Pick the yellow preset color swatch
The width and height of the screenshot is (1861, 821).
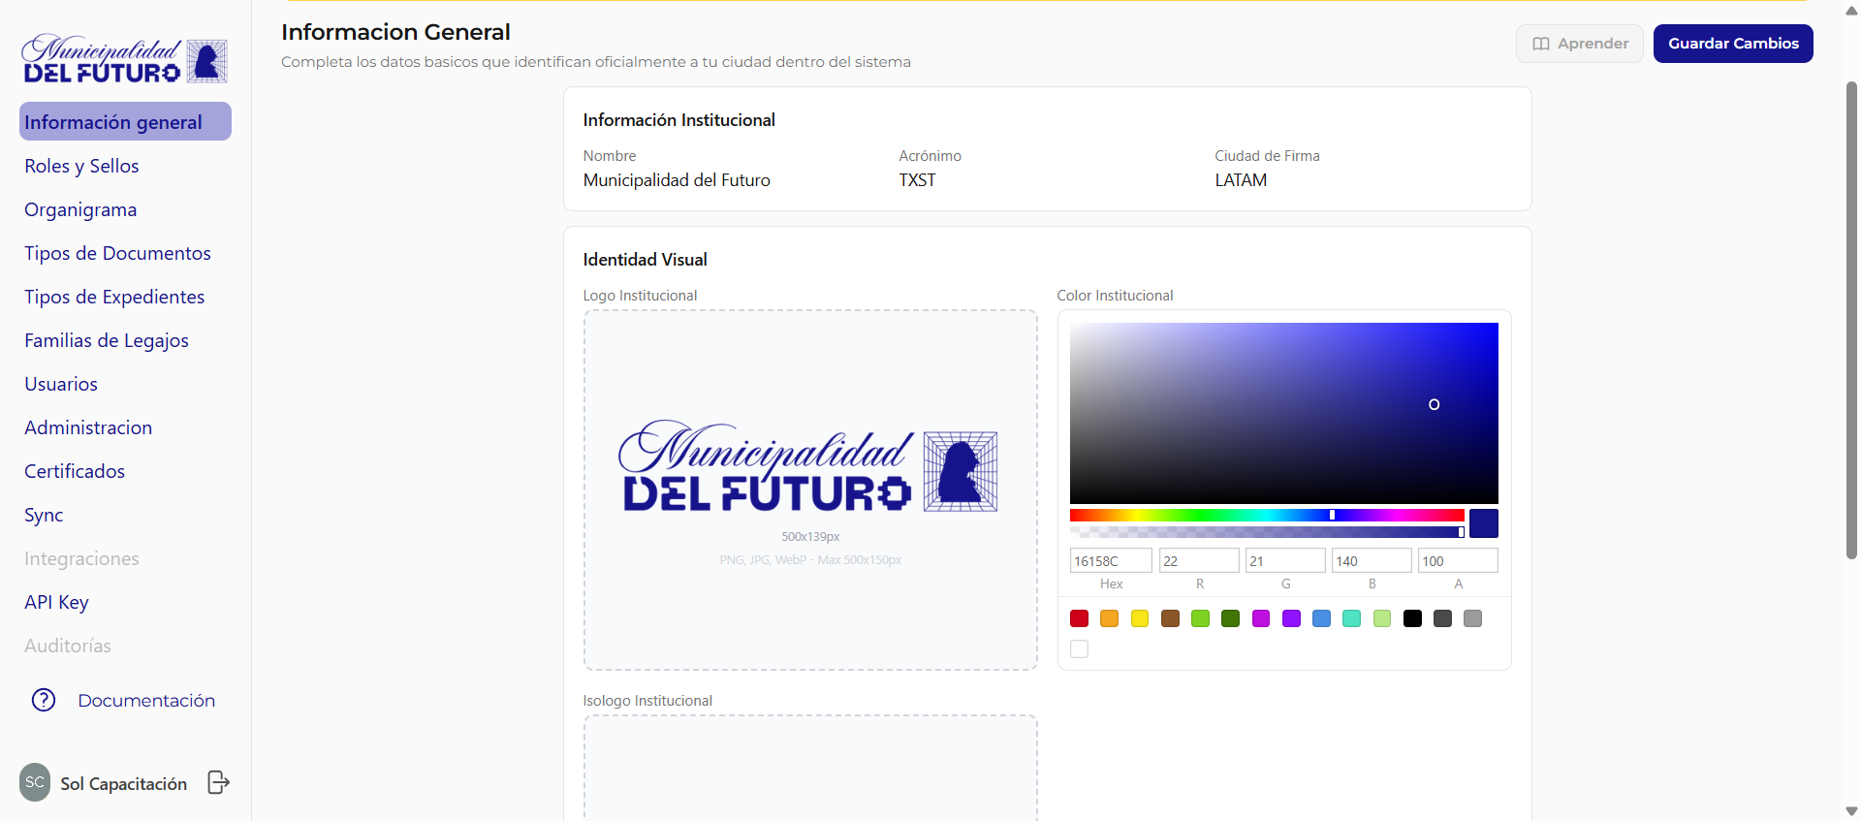click(1140, 618)
